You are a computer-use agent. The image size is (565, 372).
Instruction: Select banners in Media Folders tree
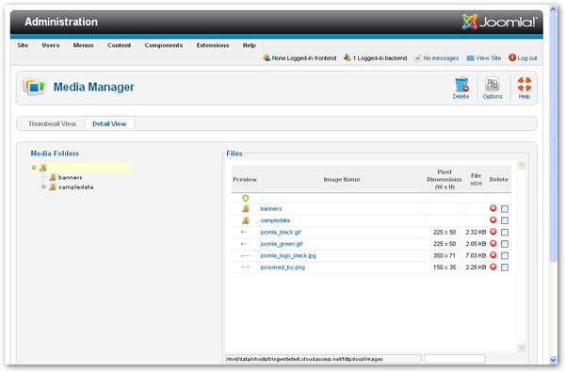(71, 177)
